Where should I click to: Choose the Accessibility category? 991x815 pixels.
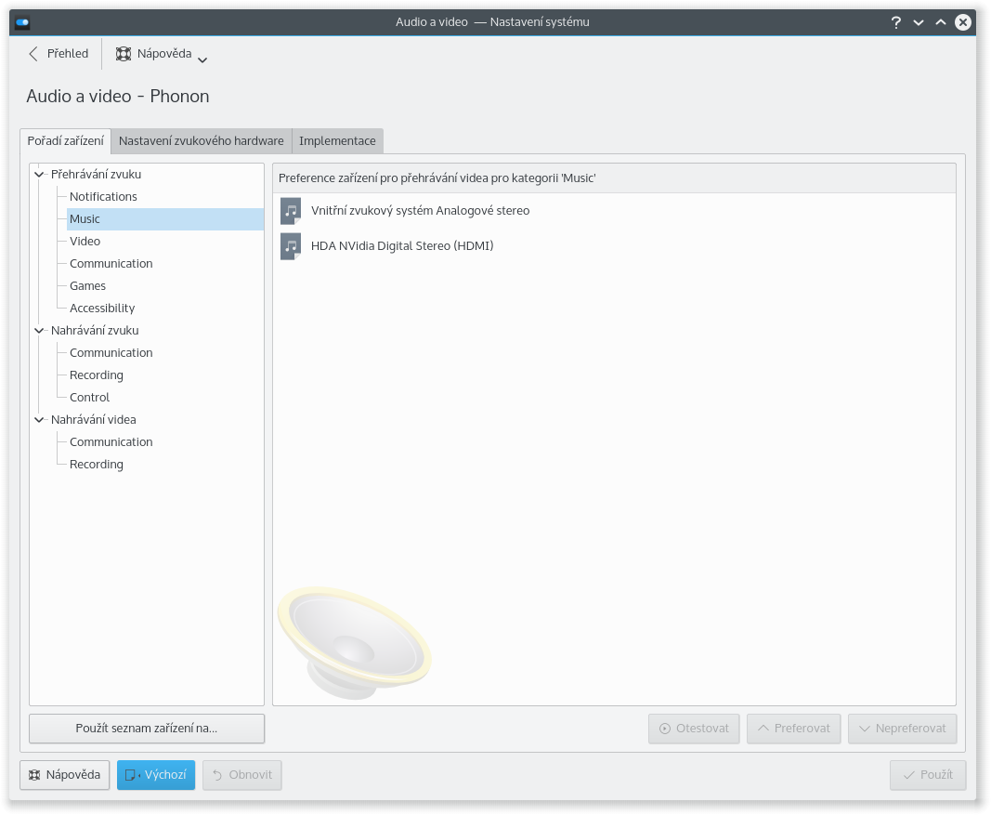[x=102, y=308]
